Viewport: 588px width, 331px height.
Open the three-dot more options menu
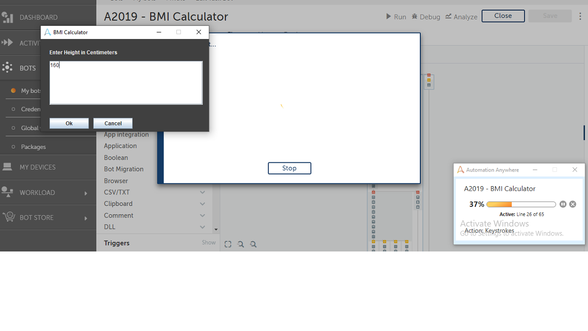[580, 16]
